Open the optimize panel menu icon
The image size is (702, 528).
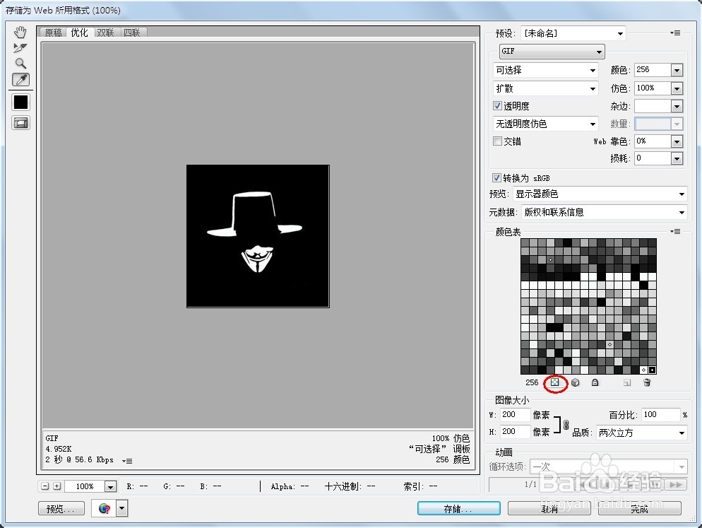676,33
